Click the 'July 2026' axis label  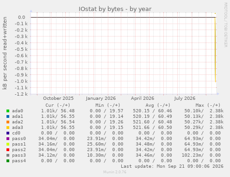click(x=185, y=98)
